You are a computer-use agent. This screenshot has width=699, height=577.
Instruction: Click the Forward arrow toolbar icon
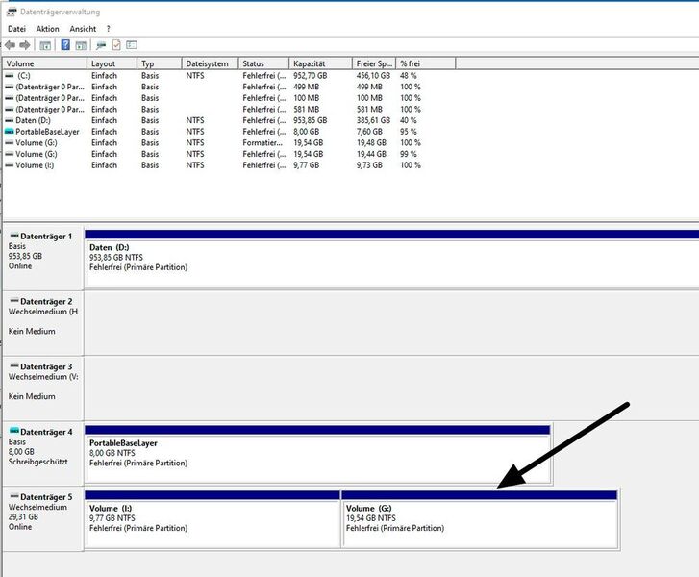point(25,45)
